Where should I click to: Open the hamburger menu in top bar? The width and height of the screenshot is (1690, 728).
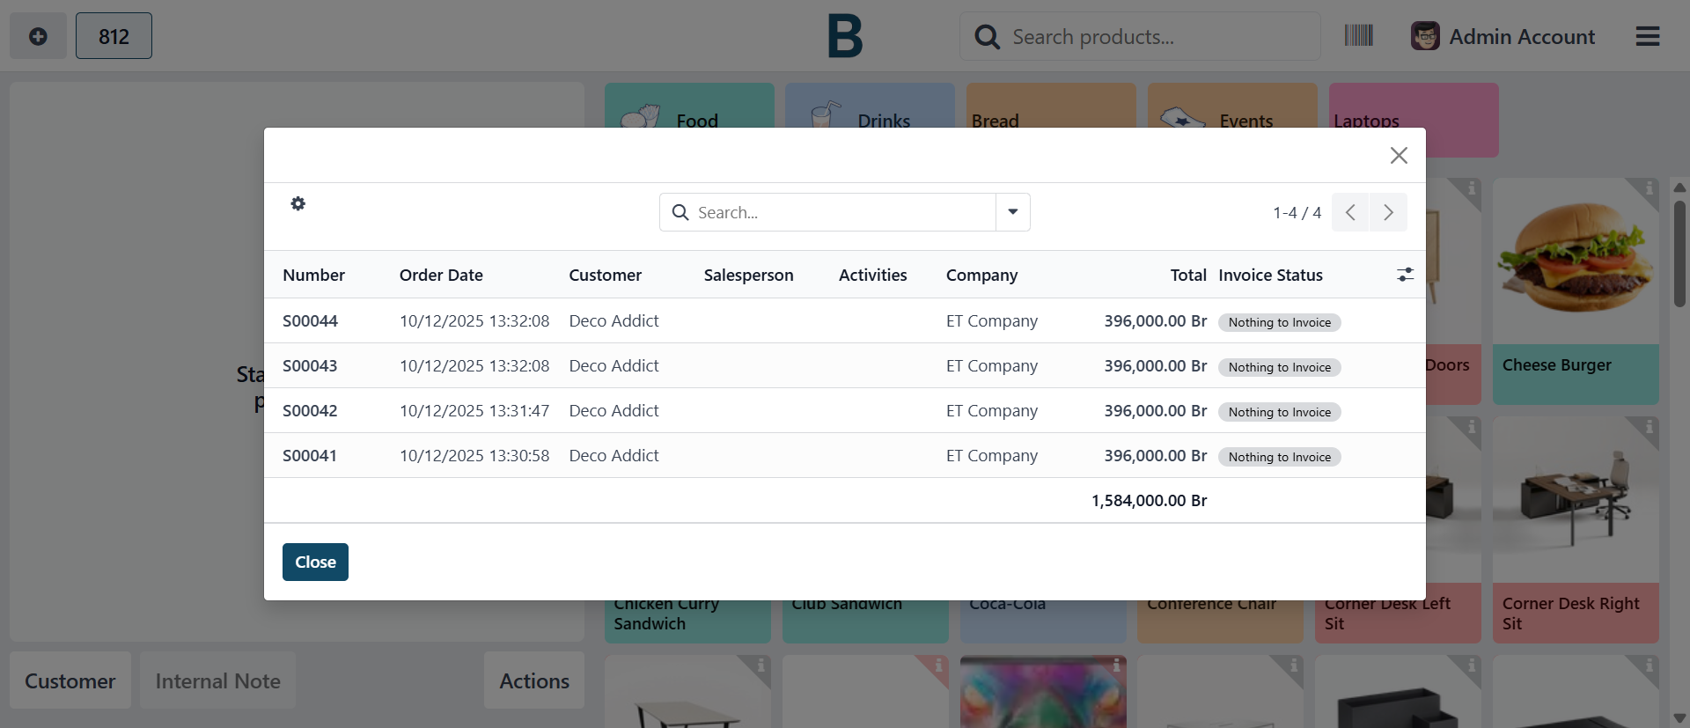click(x=1647, y=36)
